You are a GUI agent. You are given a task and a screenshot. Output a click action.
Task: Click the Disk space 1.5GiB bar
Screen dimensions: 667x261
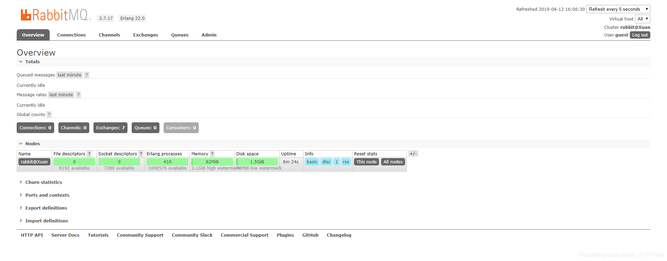(257, 162)
